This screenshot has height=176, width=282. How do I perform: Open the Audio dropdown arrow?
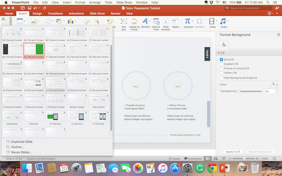227,21
